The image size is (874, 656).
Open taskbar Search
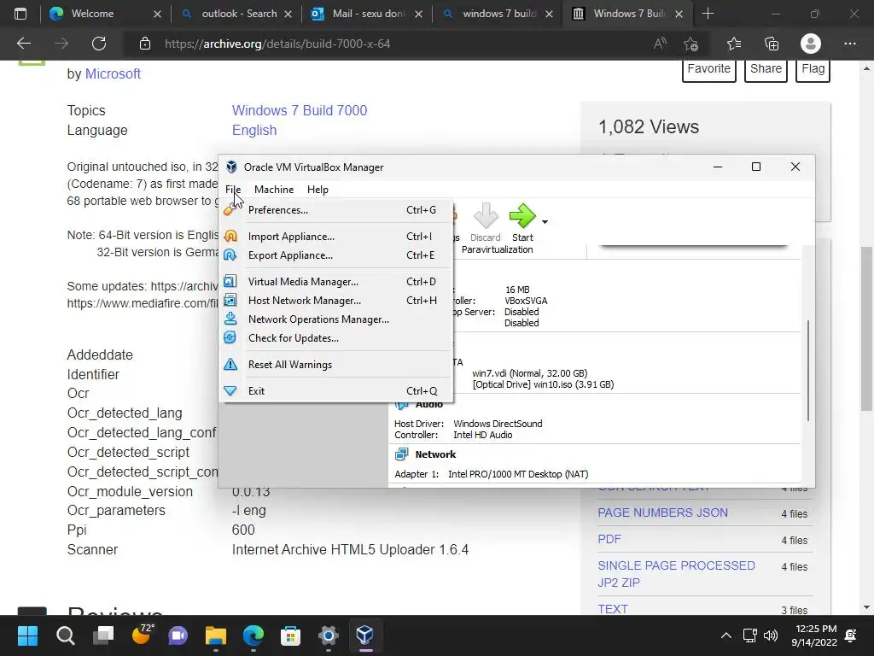(65, 635)
